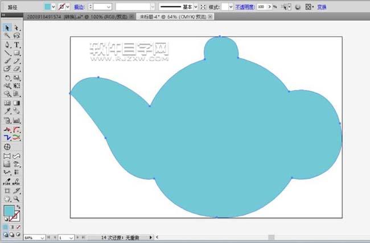Open the stroke weight dropdown

click(109, 7)
